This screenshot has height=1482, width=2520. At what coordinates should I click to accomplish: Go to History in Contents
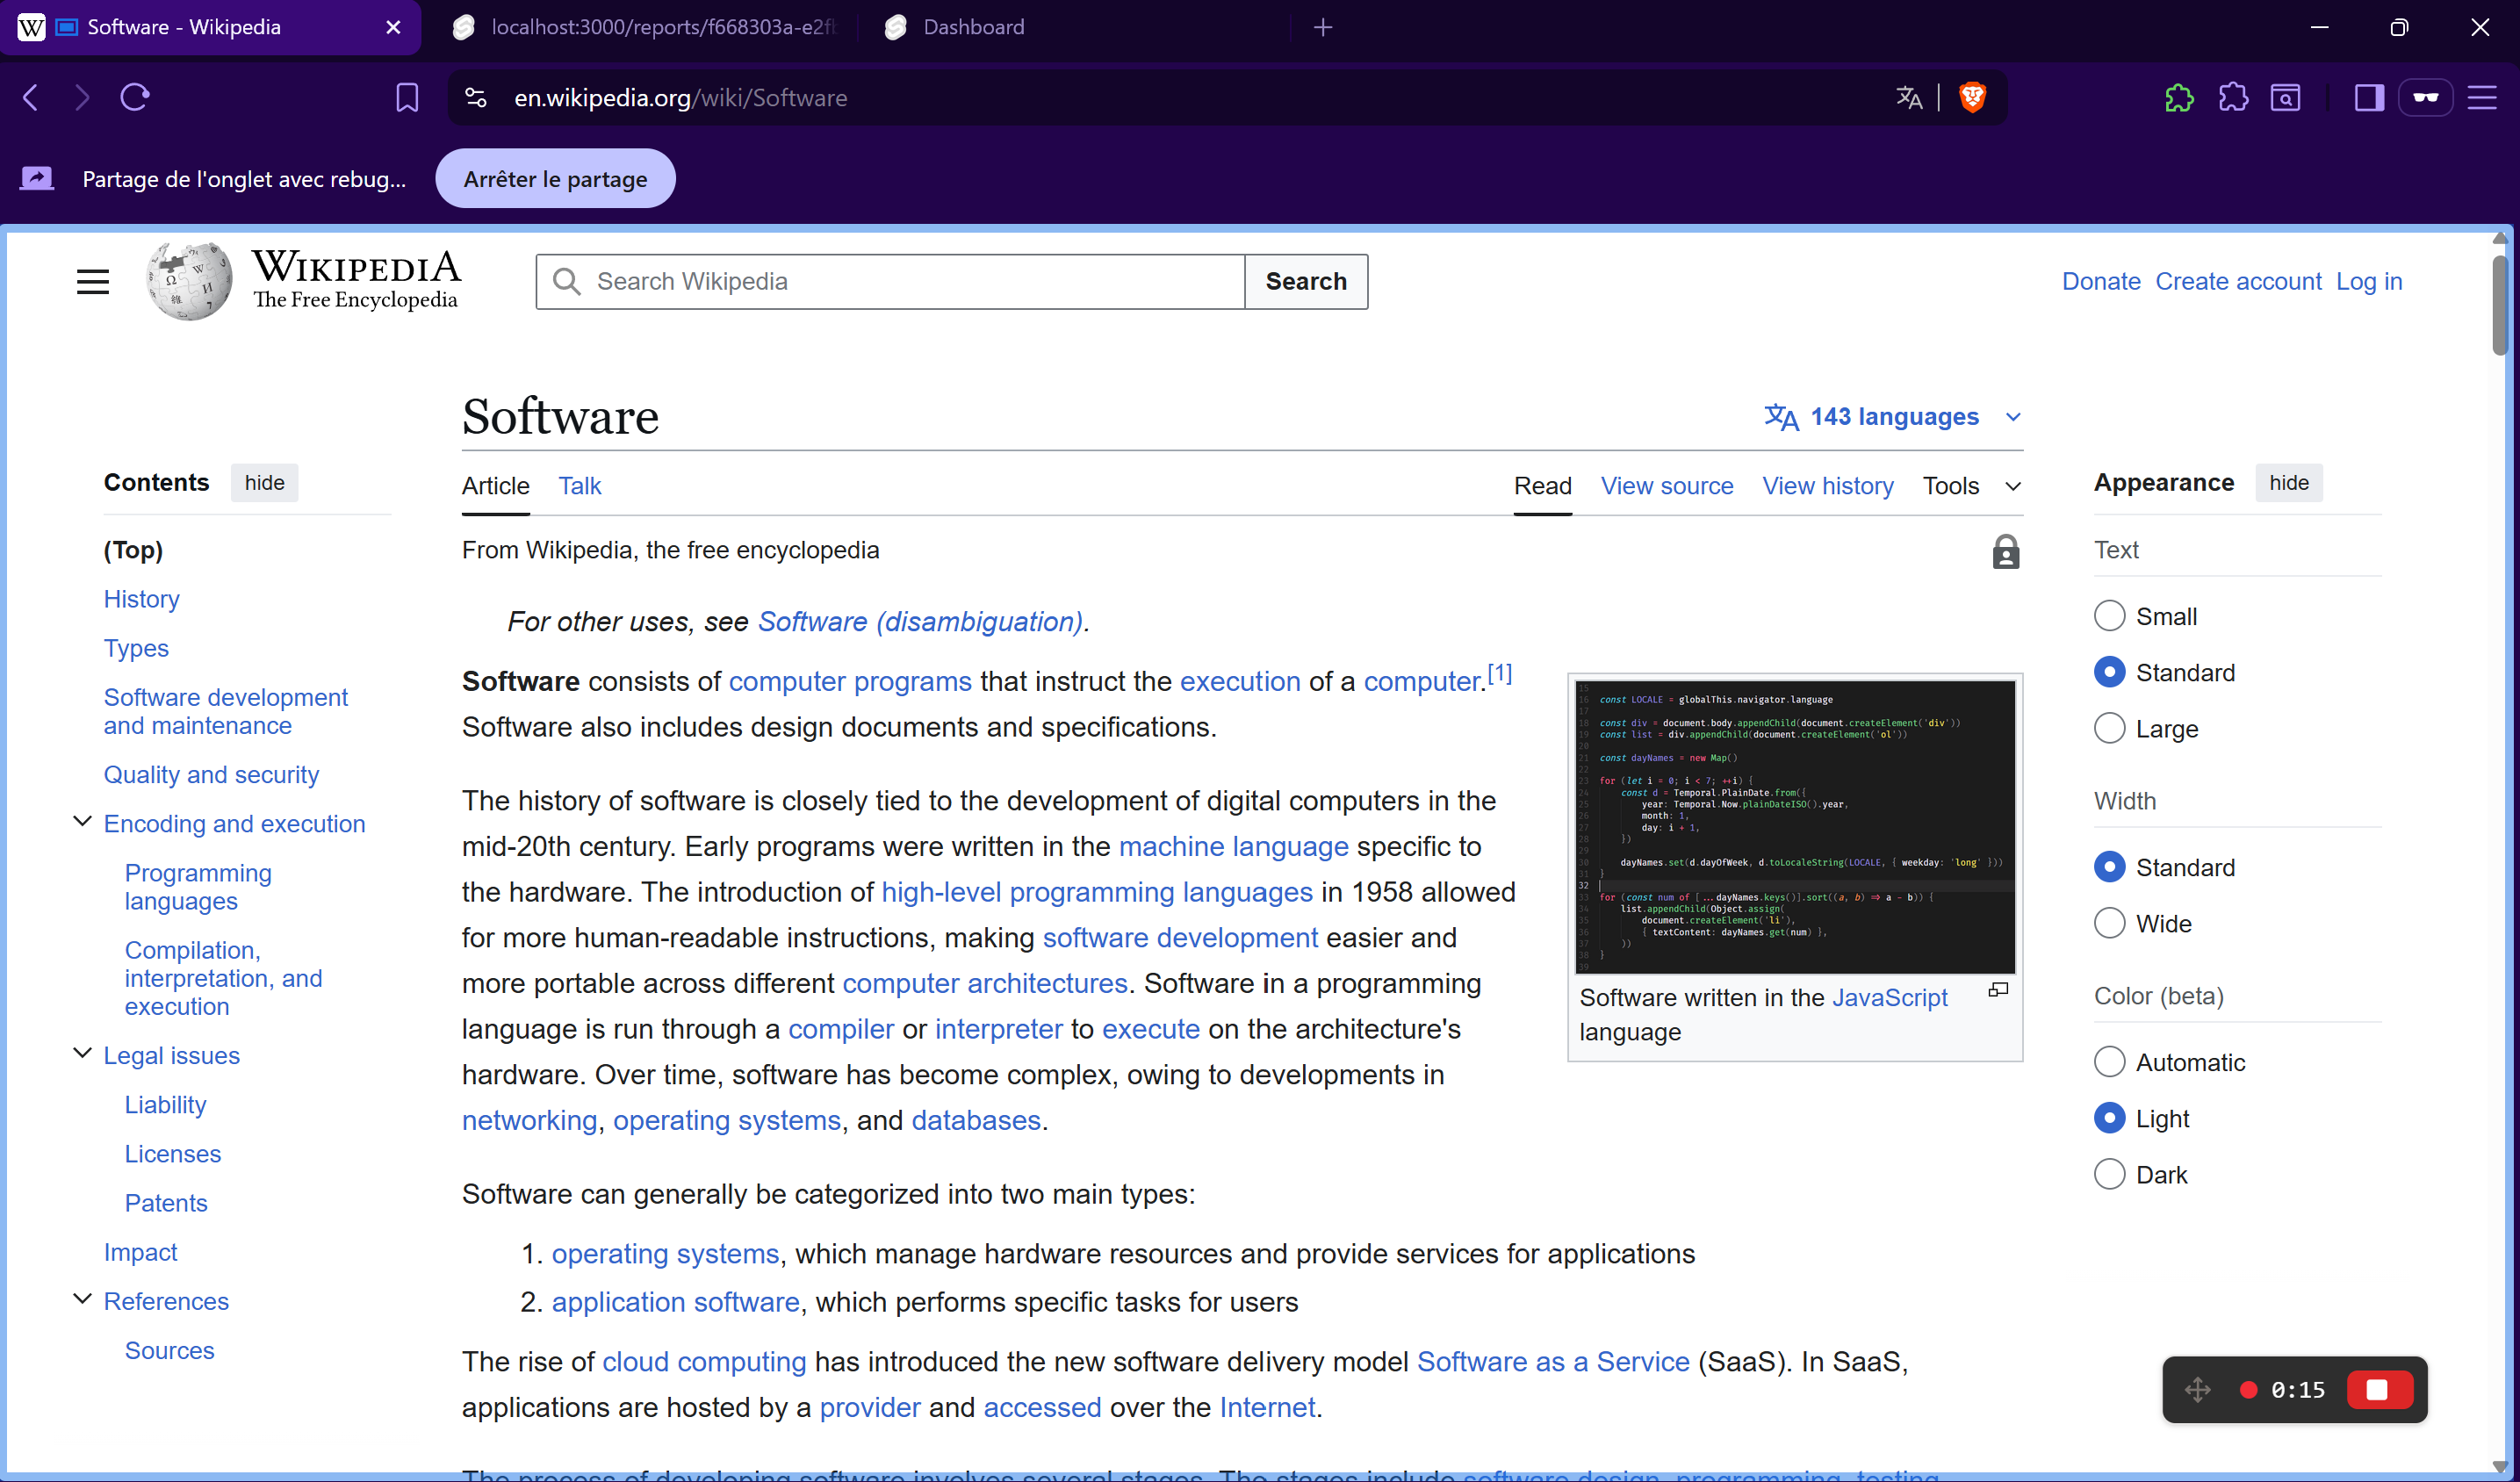coord(142,599)
